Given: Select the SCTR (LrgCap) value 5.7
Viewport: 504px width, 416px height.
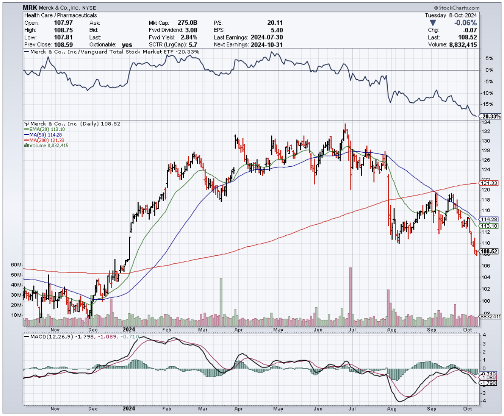Looking at the screenshot, I should tap(193, 45).
